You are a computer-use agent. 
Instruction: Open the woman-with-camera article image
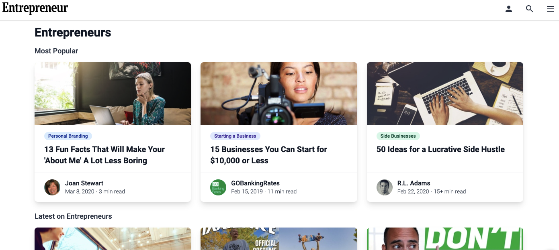pyautogui.click(x=279, y=93)
